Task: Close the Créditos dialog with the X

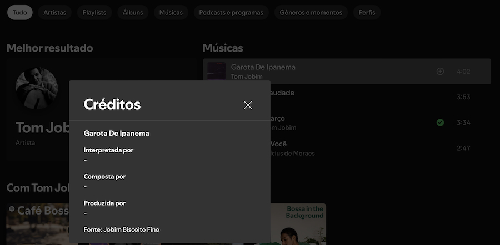Action: pos(248,105)
